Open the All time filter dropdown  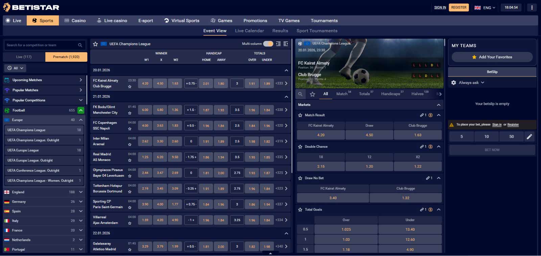click(x=16, y=68)
